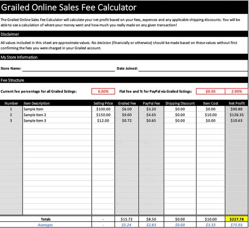Select the 2.90% PayPal percentage cell
Image resolution: width=249 pixels, height=228 pixels.
click(x=236, y=92)
